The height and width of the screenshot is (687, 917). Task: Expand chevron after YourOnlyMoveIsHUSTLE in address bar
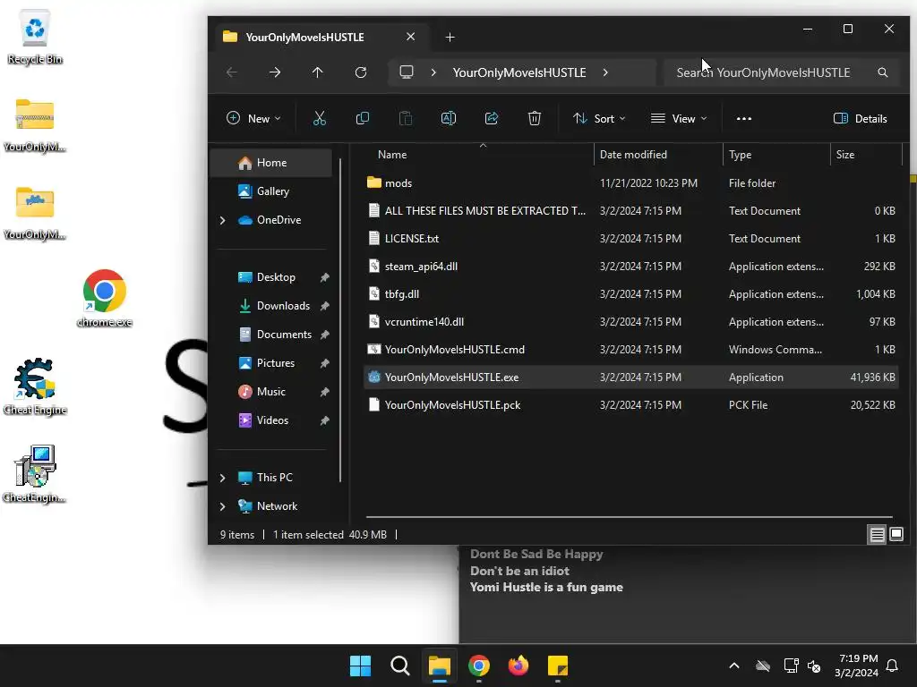(605, 72)
